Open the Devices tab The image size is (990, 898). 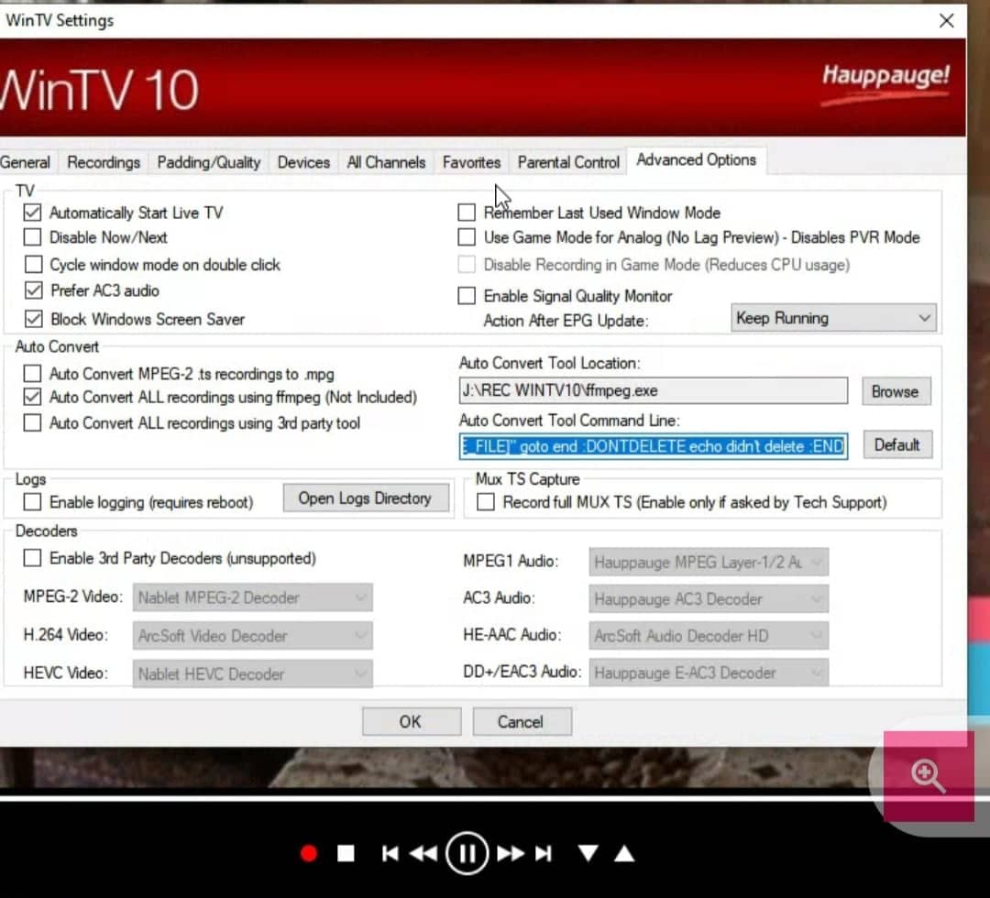click(x=303, y=162)
